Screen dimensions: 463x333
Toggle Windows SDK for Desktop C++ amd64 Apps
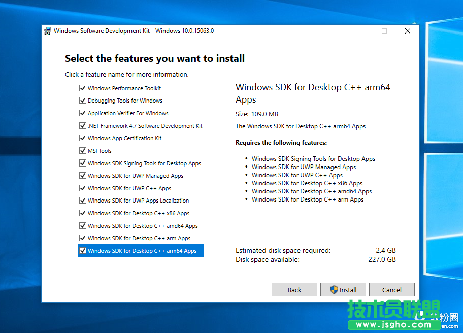(x=83, y=225)
